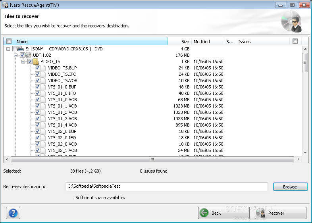This screenshot has width=312, height=223.
Task: Click the scroll up arrow of file list
Action: pyautogui.click(x=305, y=49)
